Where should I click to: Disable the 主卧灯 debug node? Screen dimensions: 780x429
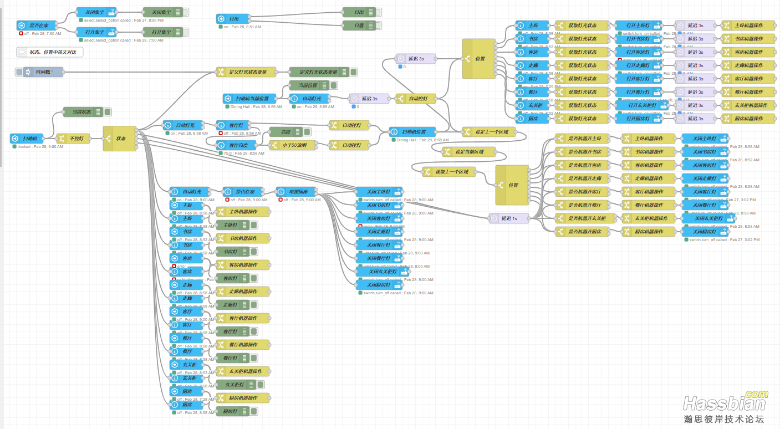pyautogui.click(x=254, y=225)
